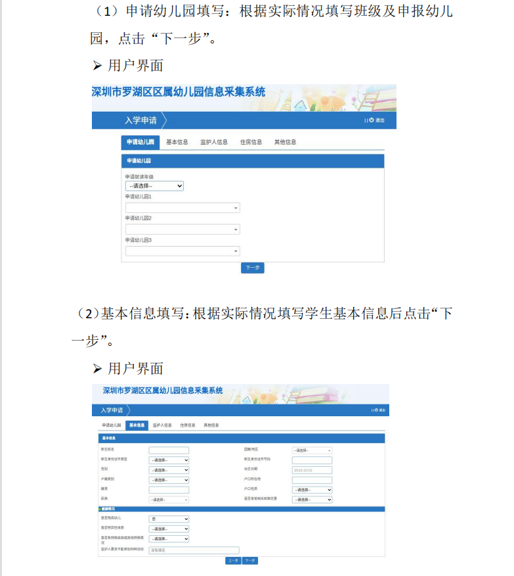Click the 申请幼儿园 blue section header
This screenshot has width=514, height=576.
tap(253, 161)
